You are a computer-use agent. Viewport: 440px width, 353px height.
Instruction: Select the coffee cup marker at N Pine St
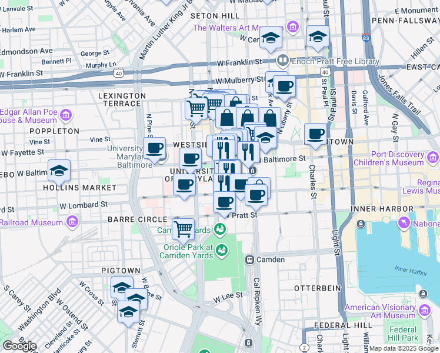point(154,149)
